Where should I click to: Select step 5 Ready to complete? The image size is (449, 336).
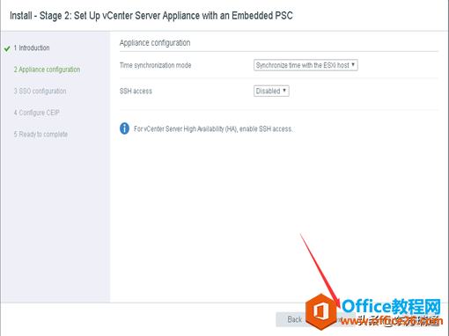coord(40,135)
